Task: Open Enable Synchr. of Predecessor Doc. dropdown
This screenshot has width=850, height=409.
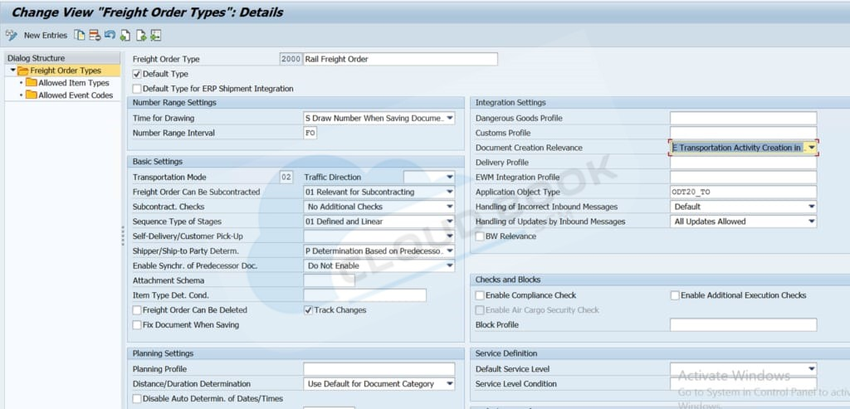Action: [450, 265]
